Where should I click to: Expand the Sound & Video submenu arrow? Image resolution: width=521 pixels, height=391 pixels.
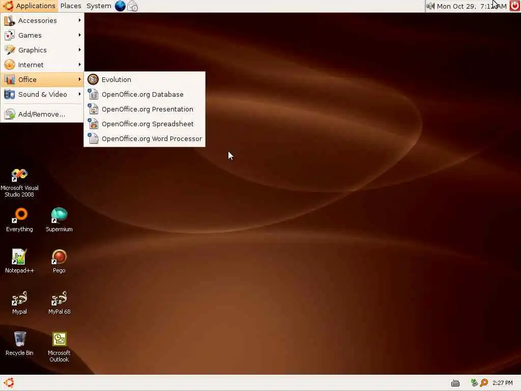click(x=80, y=94)
